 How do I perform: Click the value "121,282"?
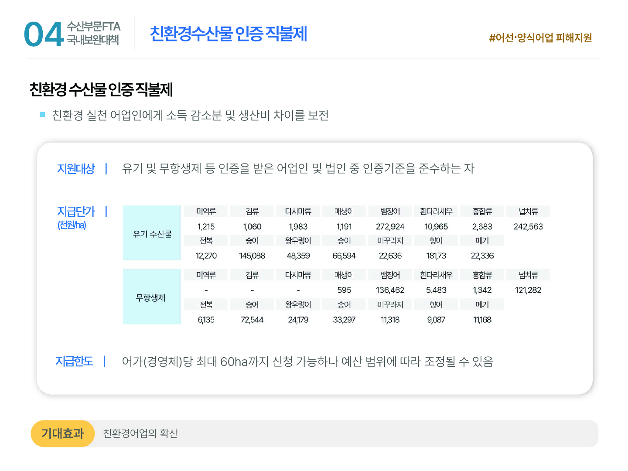coord(528,290)
